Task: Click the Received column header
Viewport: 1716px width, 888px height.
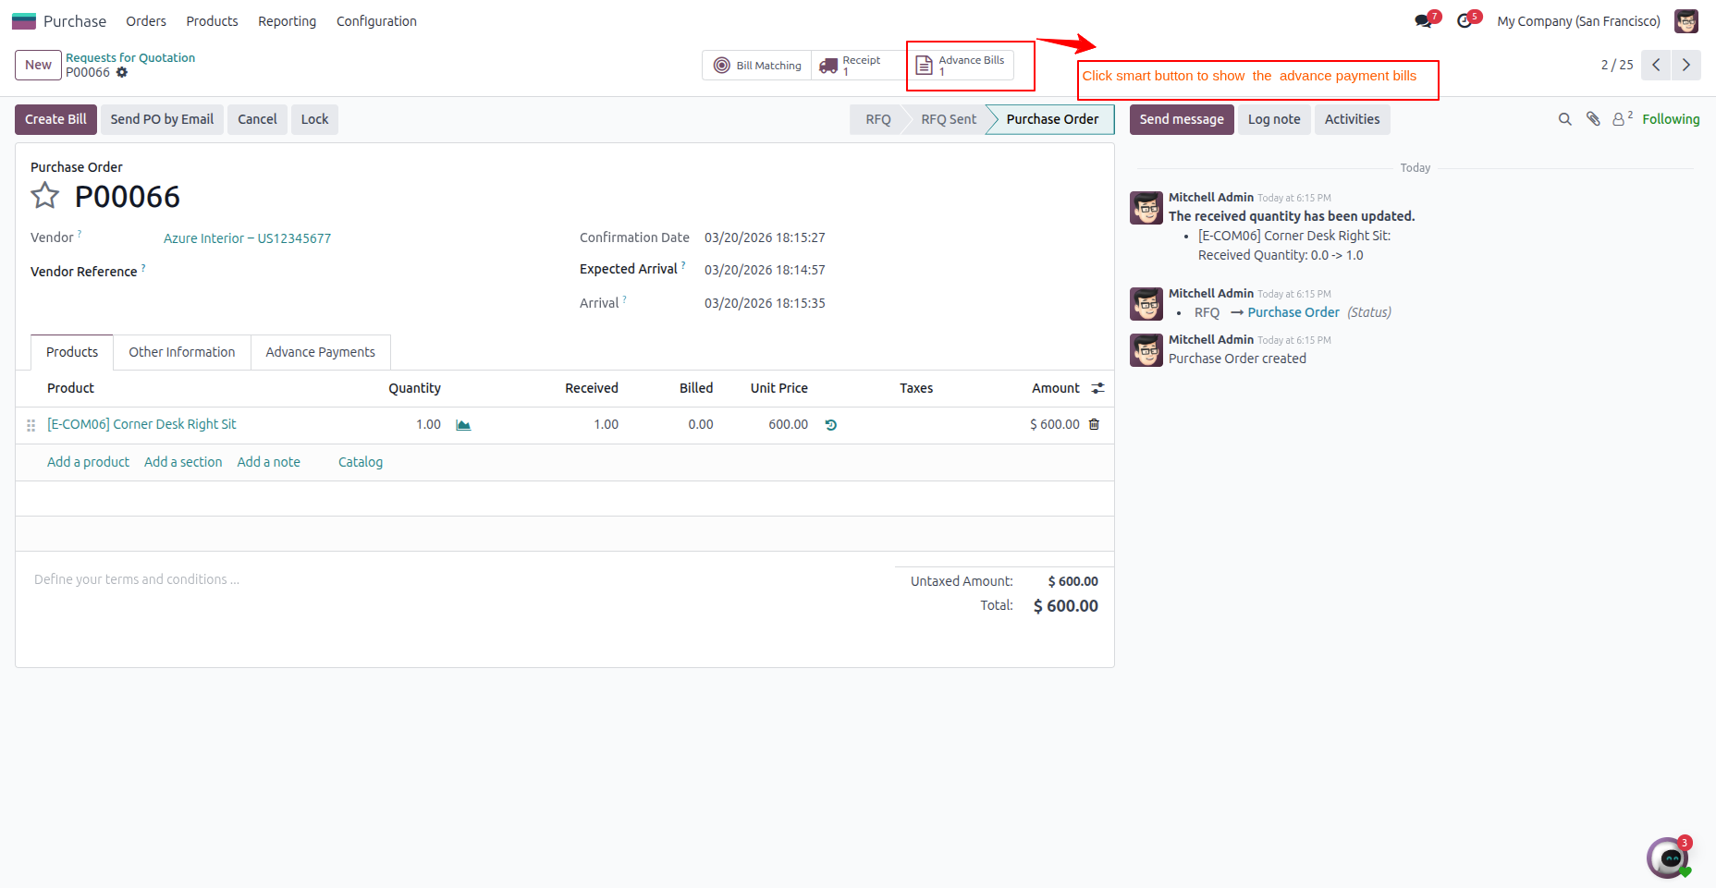Action: [x=592, y=388]
